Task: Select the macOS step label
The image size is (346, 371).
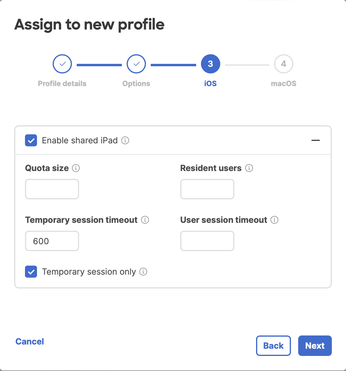Action: 283,84
